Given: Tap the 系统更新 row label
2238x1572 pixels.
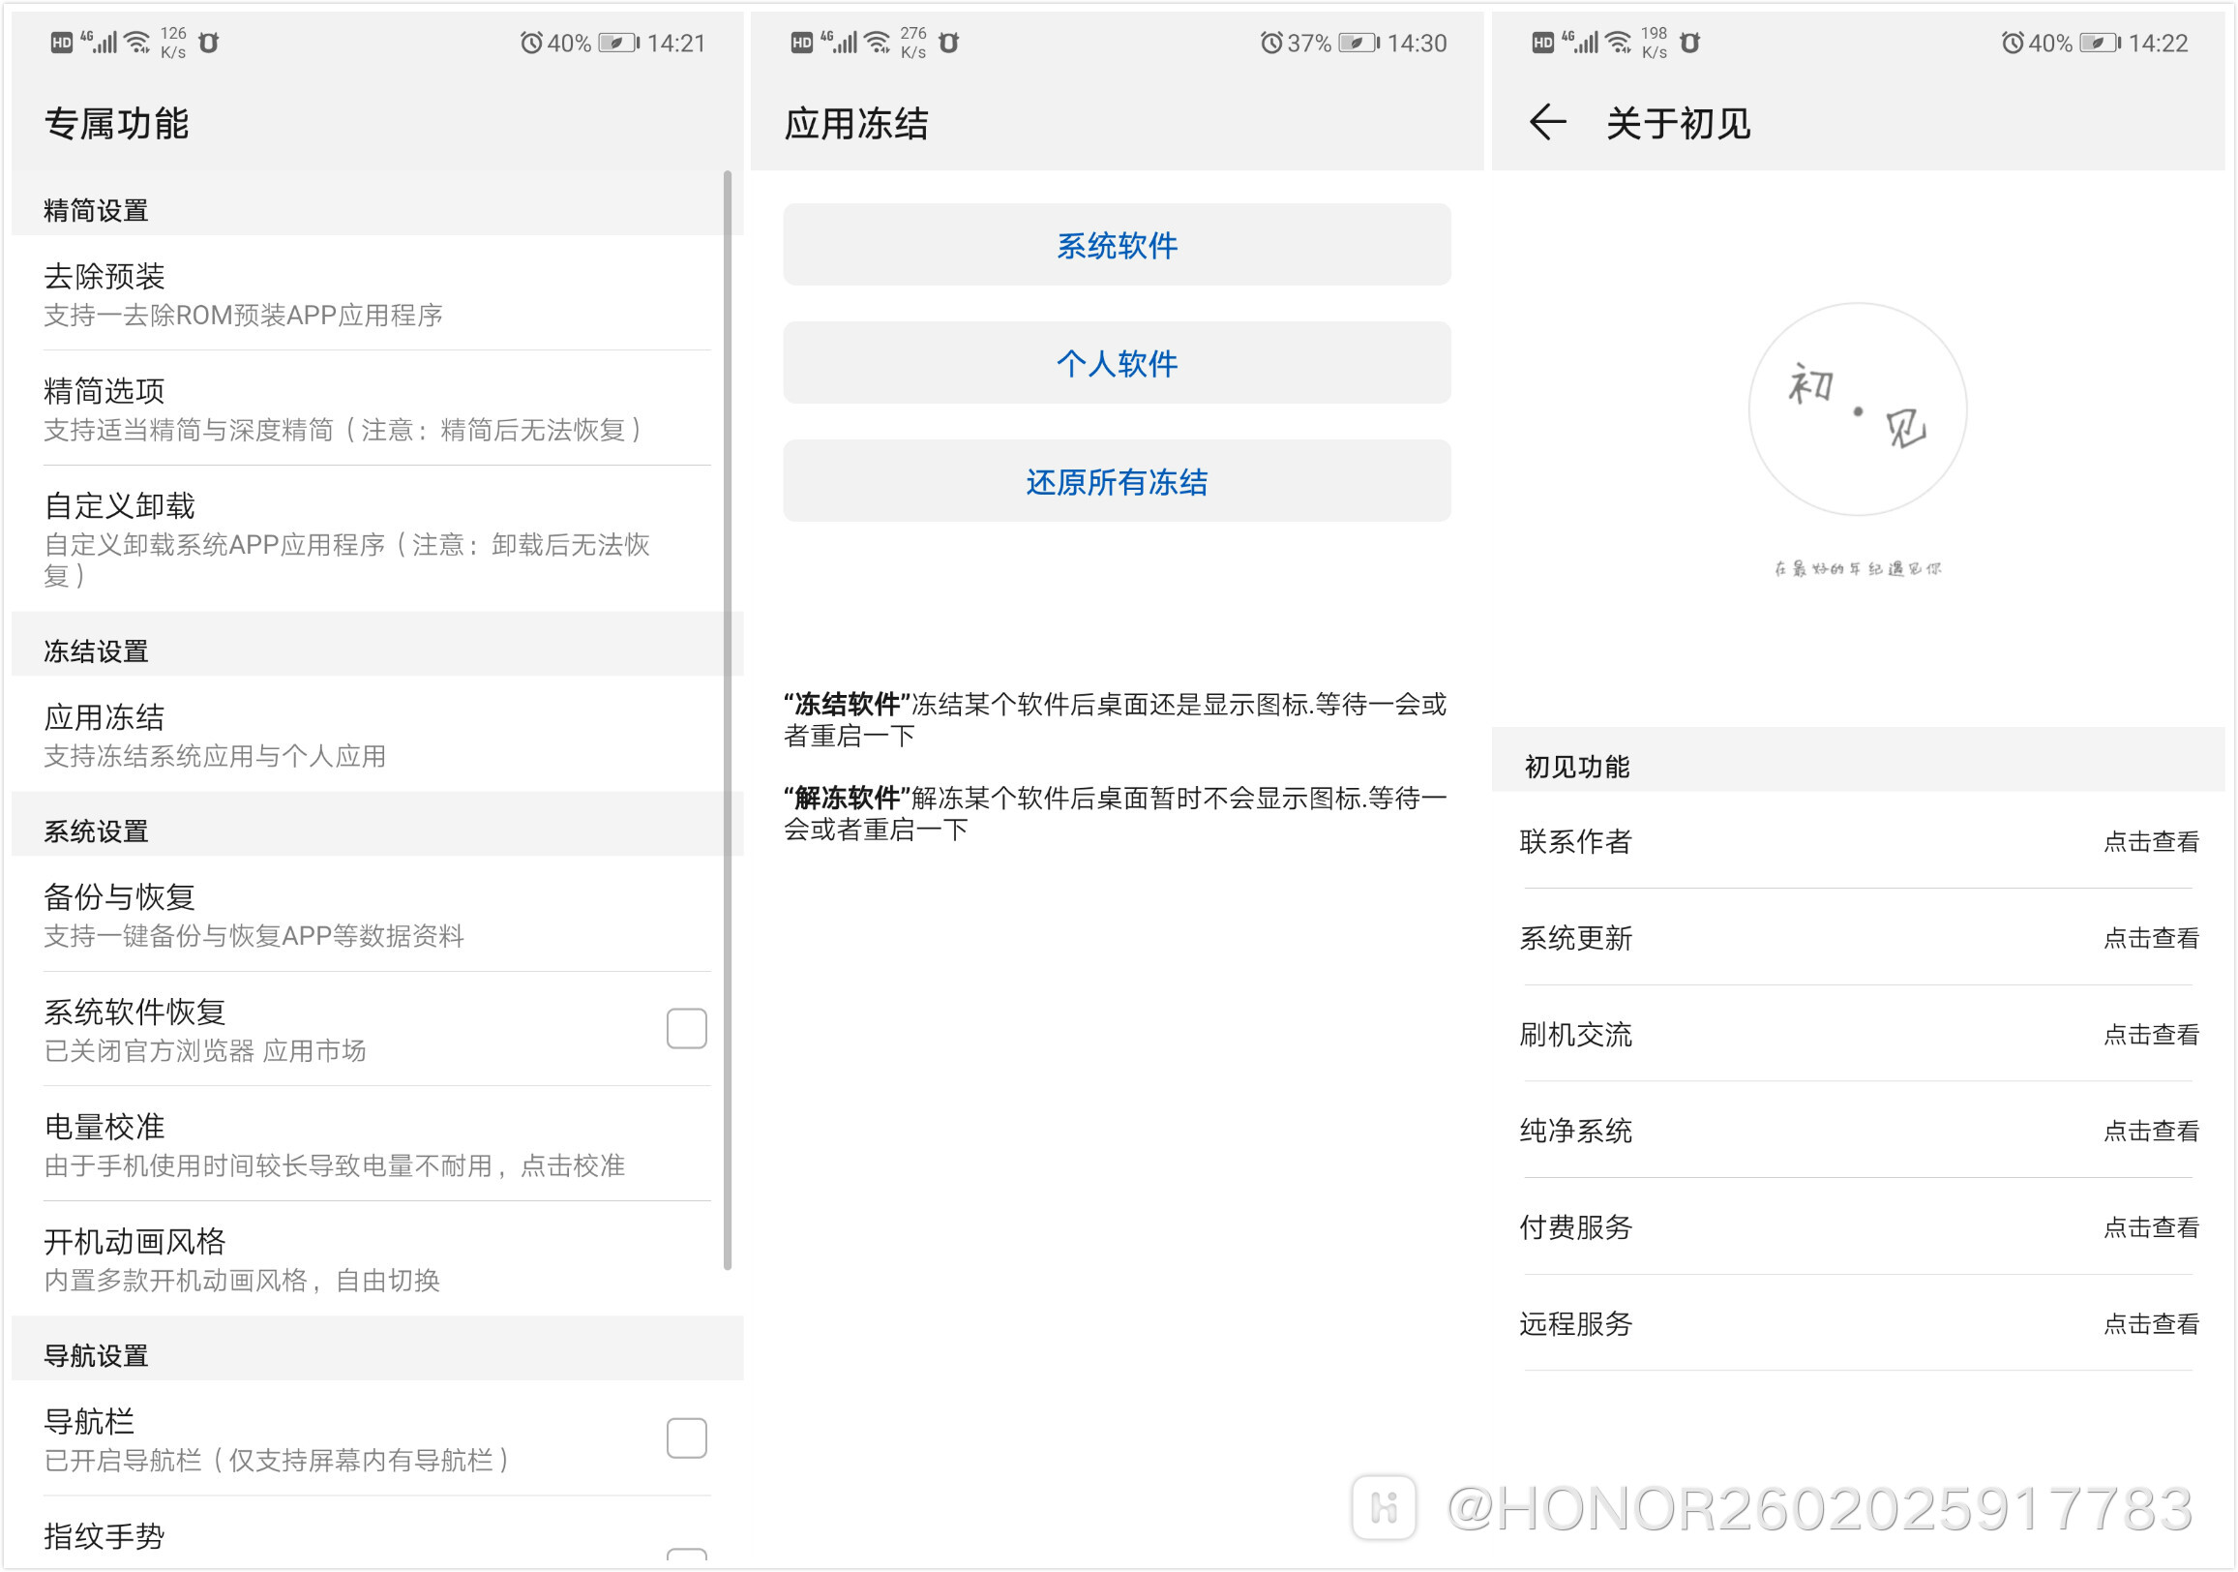Looking at the screenshot, I should (x=1575, y=938).
